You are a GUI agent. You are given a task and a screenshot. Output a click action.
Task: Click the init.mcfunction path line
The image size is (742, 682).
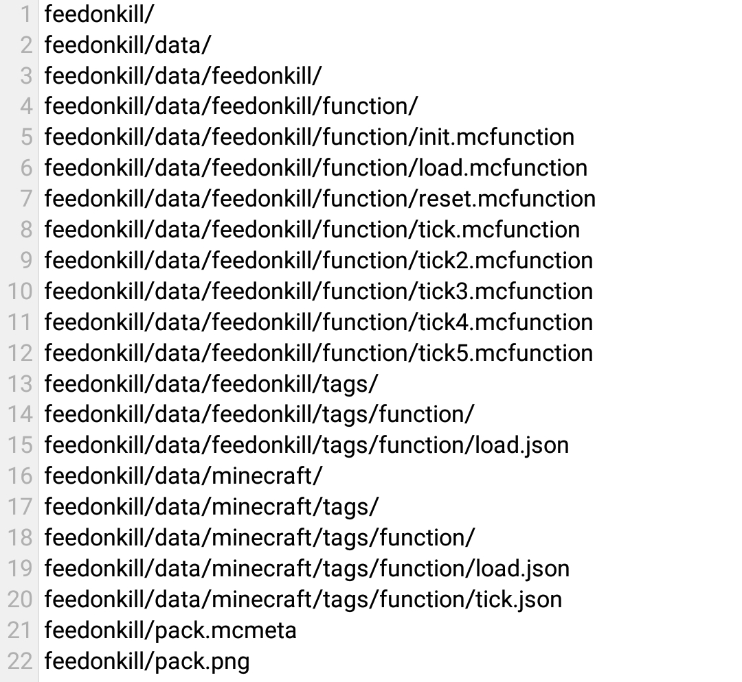[309, 137]
